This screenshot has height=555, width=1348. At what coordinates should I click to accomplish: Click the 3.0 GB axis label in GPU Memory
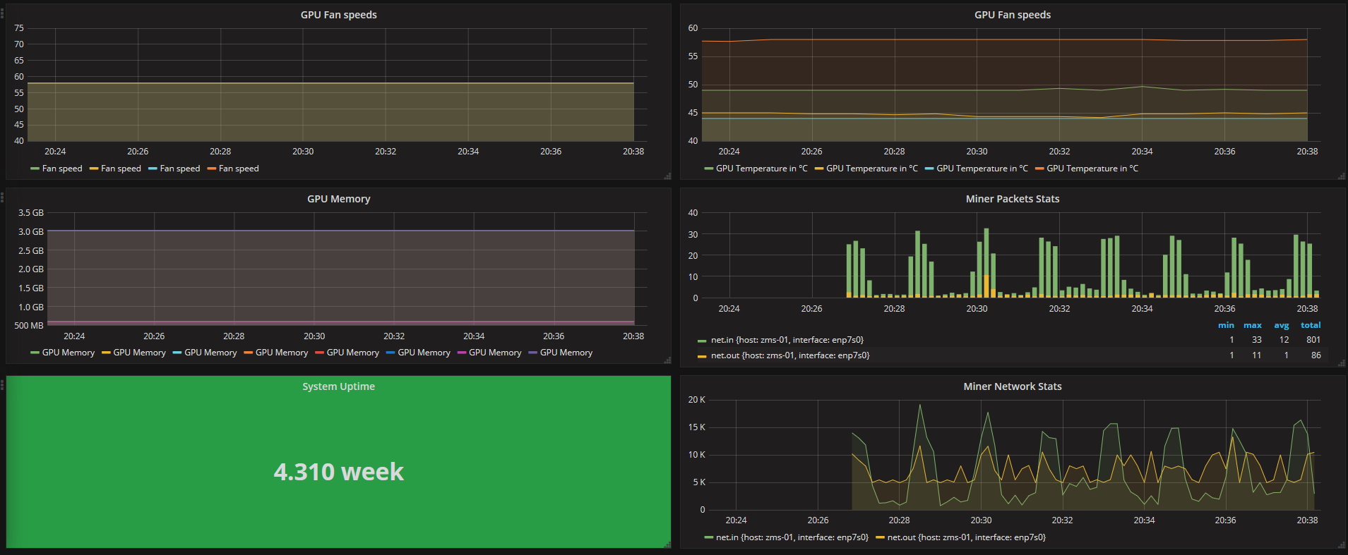point(31,232)
